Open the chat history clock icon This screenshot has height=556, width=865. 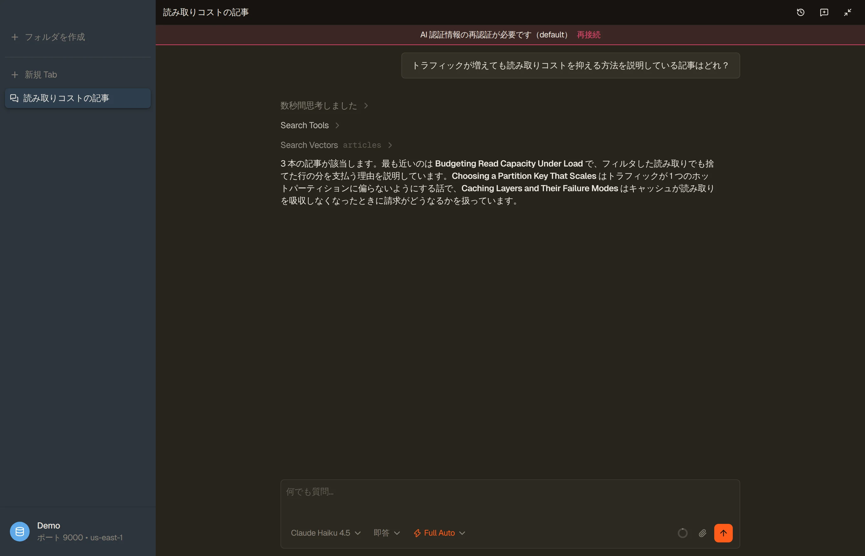[800, 12]
